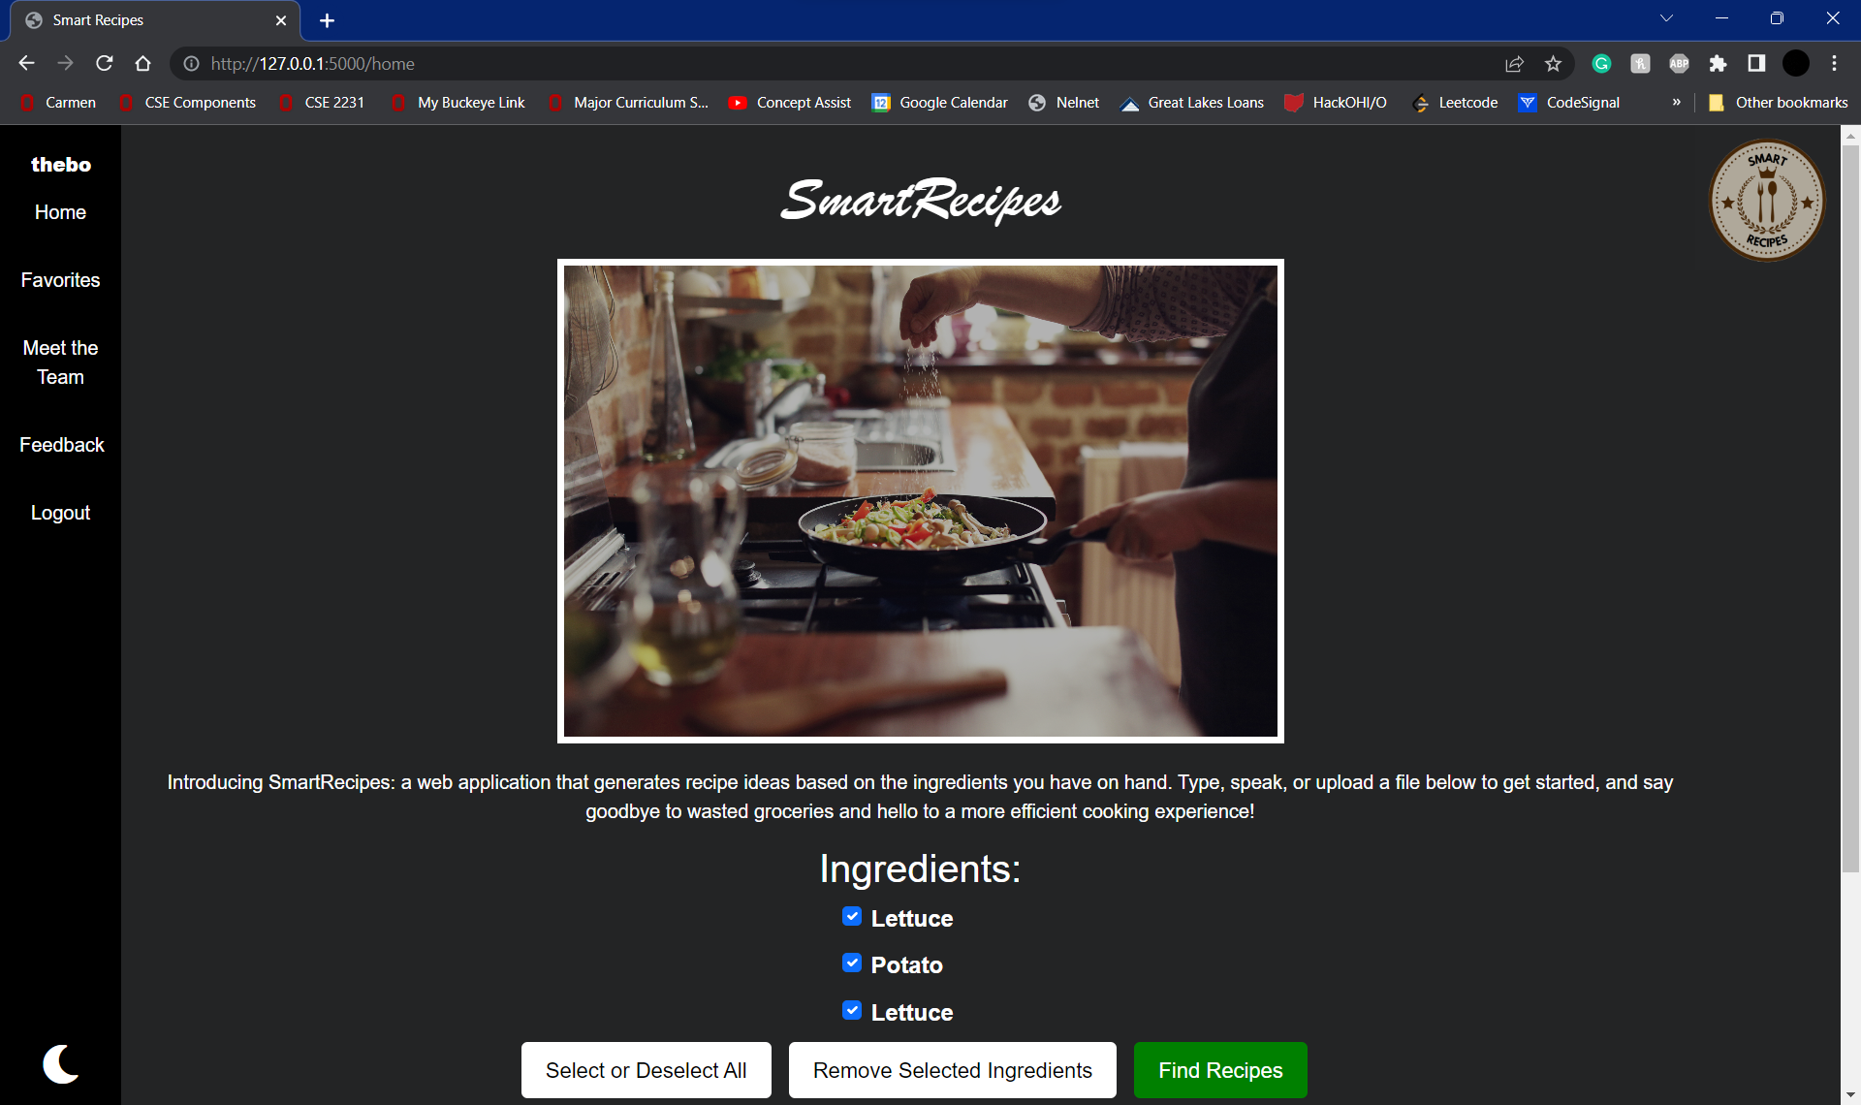
Task: Uncheck the Potato ingredient checkbox
Action: click(x=852, y=963)
